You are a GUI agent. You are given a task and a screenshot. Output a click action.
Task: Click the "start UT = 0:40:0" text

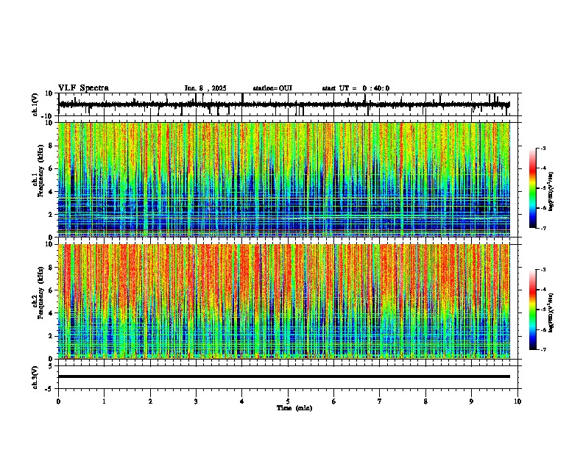coord(356,88)
